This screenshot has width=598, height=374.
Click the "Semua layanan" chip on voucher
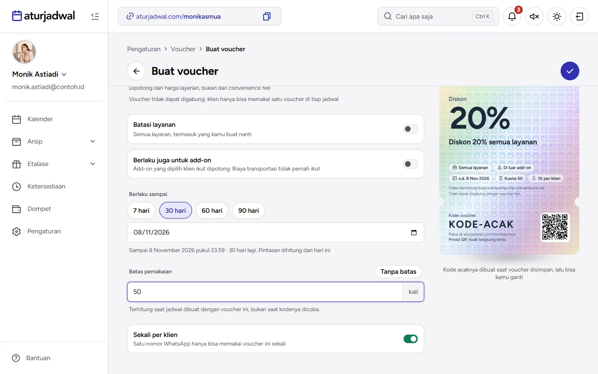click(x=470, y=168)
